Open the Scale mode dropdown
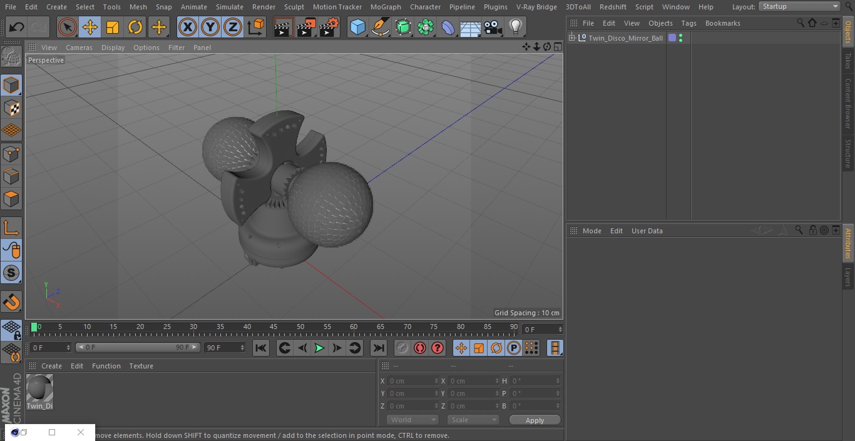This screenshot has height=441, width=855. 473,420
